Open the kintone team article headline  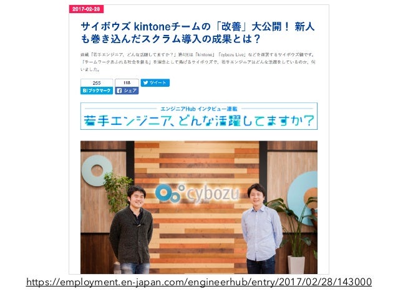tap(198, 32)
